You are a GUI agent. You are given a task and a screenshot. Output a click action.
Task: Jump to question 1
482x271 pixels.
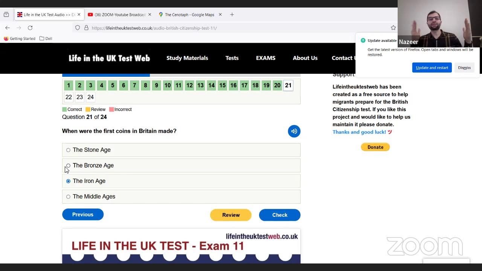click(69, 85)
